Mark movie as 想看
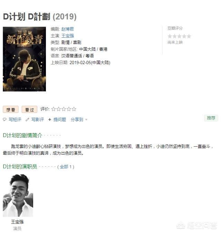Image resolution: width=221 pixels, height=233 pixels. tap(11, 109)
